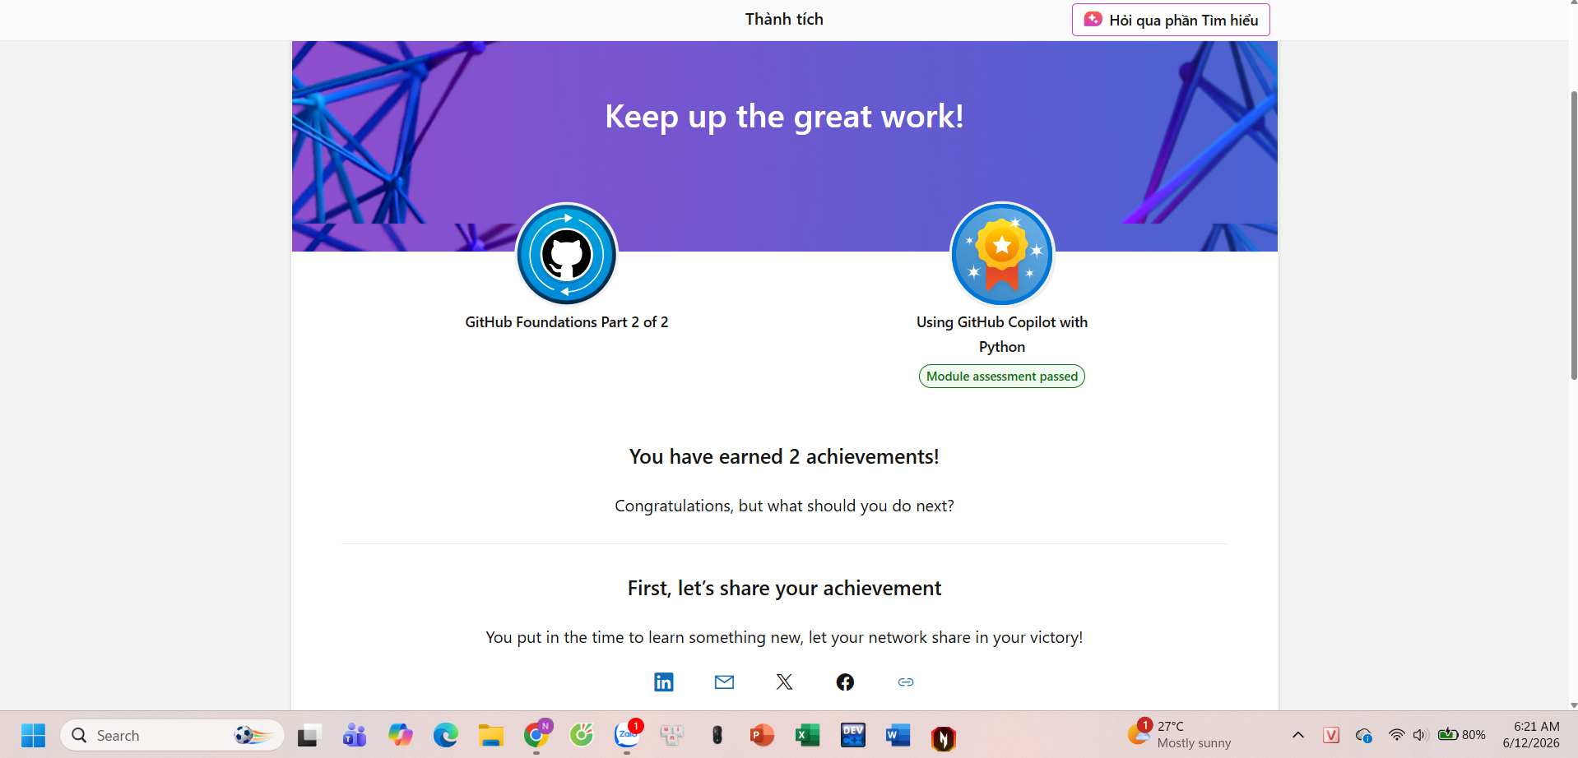
Task: Open the mouse utility app in the taskbar
Action: [717, 735]
